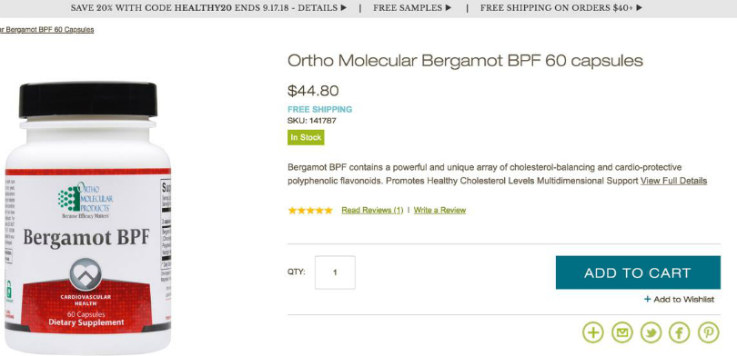Open Read Reviews (1) link

[372, 210]
